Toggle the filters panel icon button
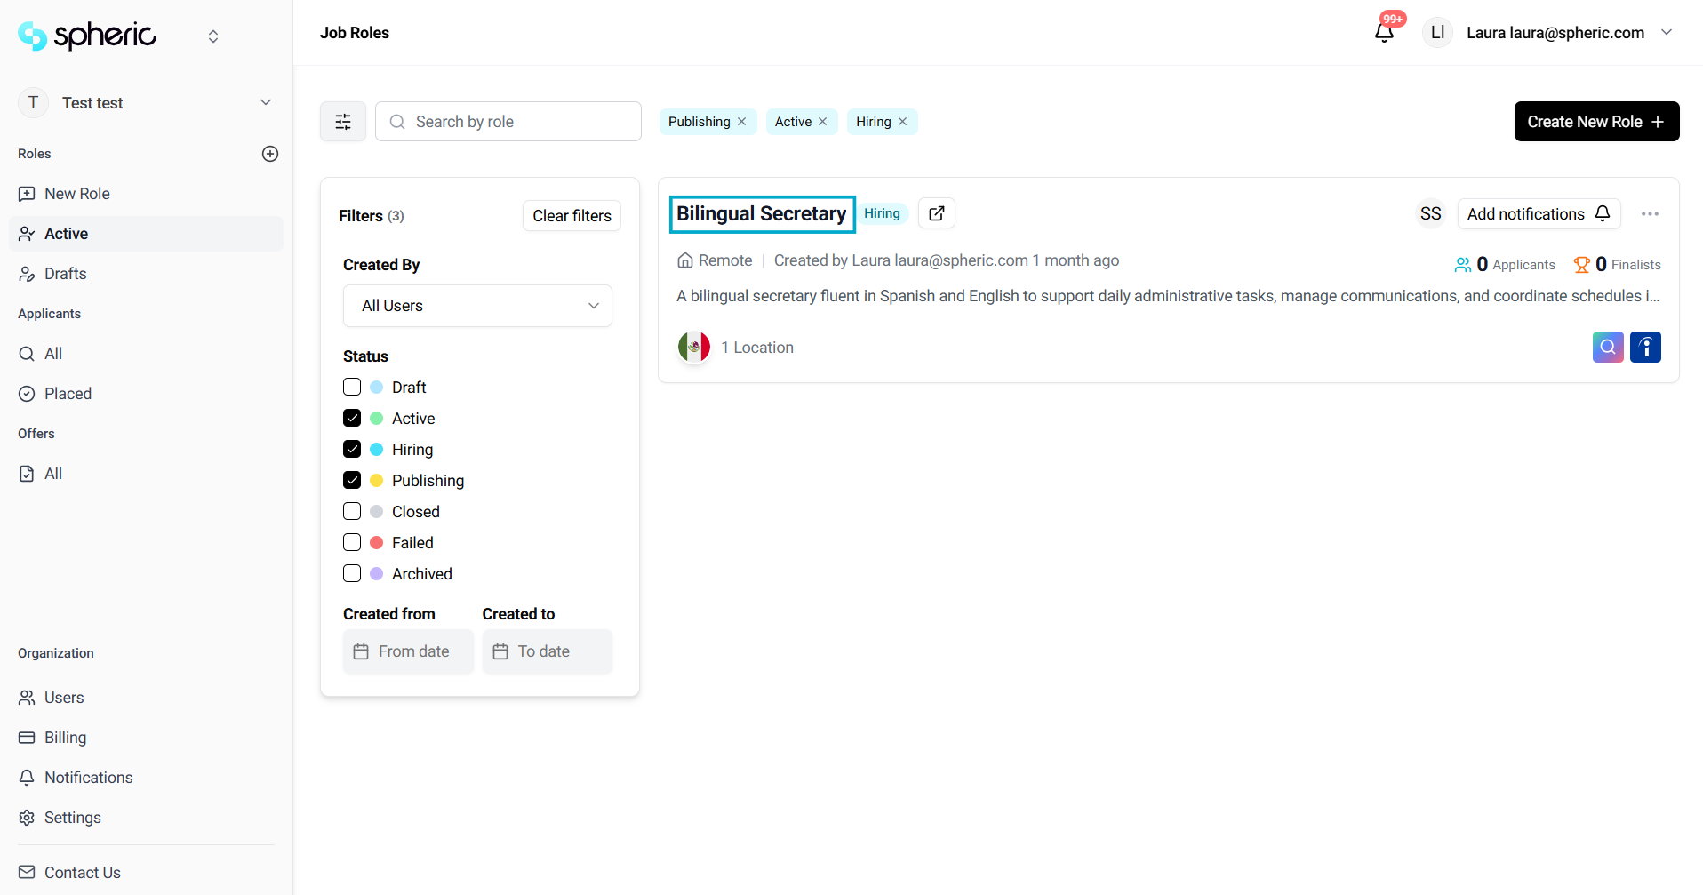Viewport: 1703px width, 895px height. tap(343, 122)
